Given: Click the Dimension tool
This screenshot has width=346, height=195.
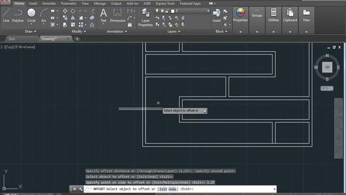Looking at the screenshot, I should tap(117, 15).
